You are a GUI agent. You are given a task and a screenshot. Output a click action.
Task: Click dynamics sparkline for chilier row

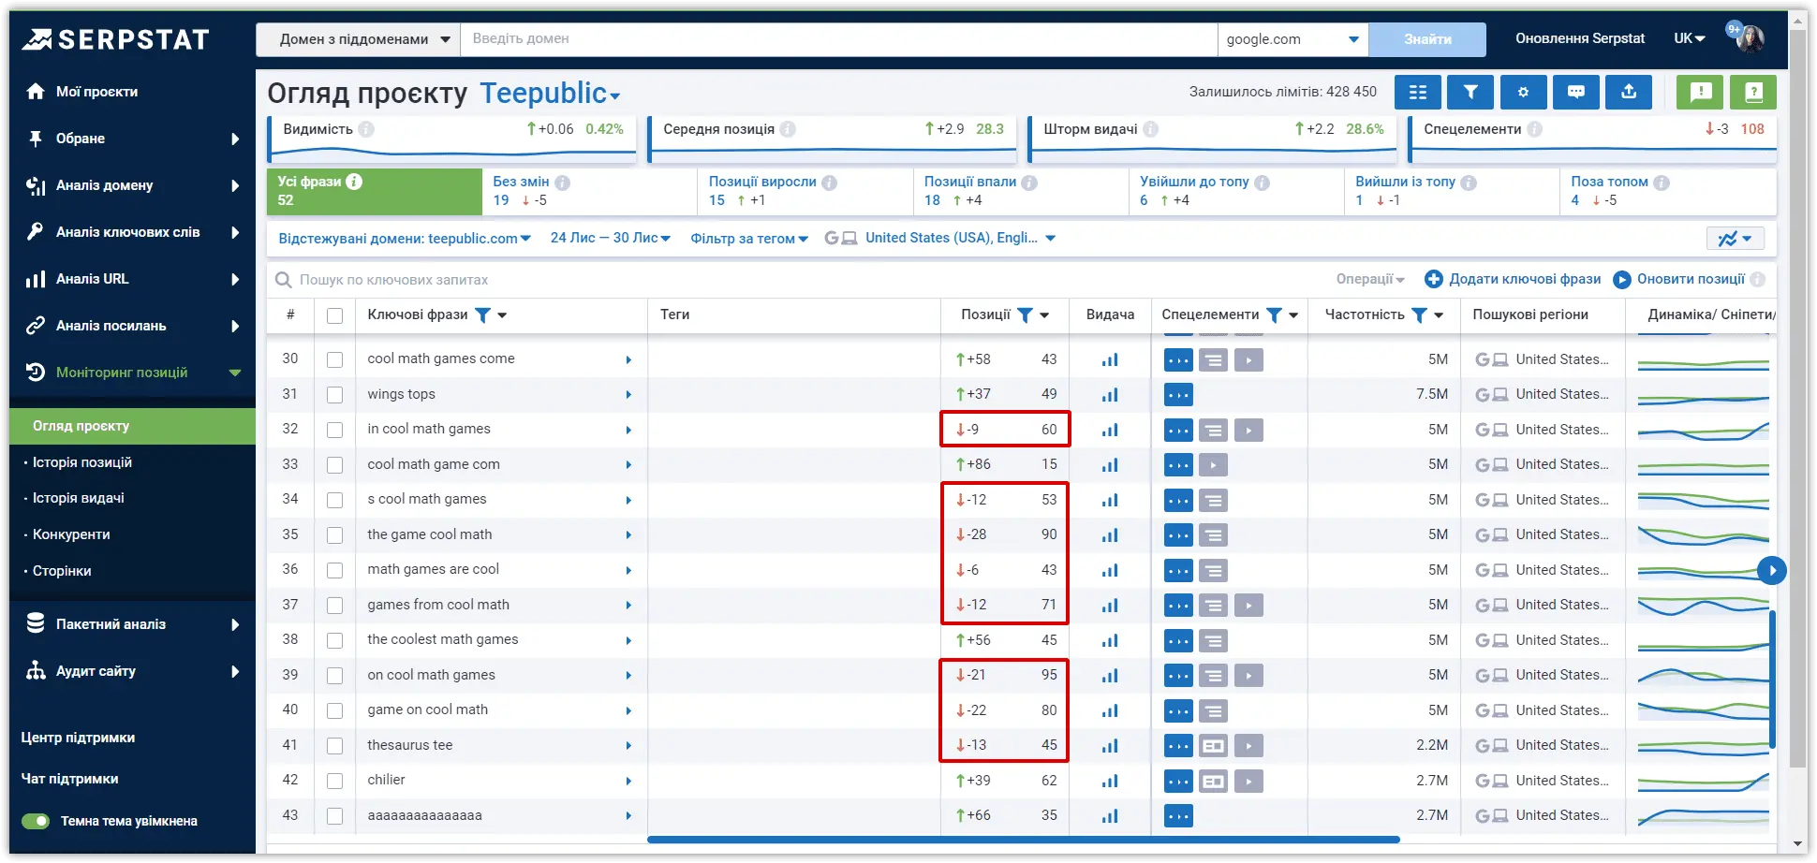[x=1704, y=781]
